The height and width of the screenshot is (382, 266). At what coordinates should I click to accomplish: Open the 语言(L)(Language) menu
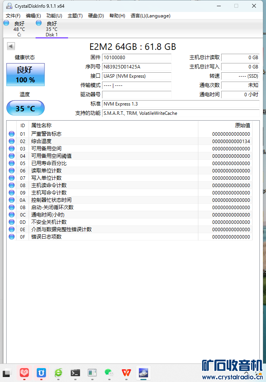[x=150, y=16]
